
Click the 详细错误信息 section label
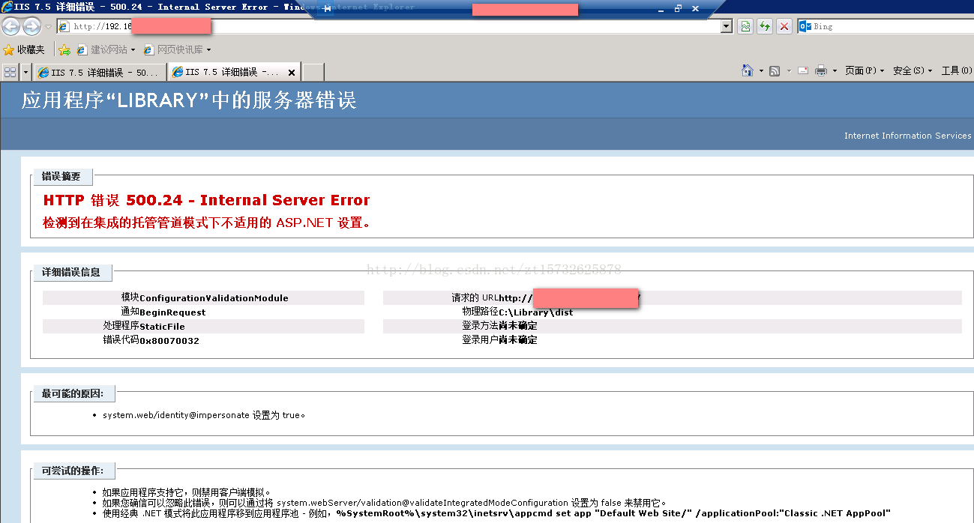click(x=71, y=272)
